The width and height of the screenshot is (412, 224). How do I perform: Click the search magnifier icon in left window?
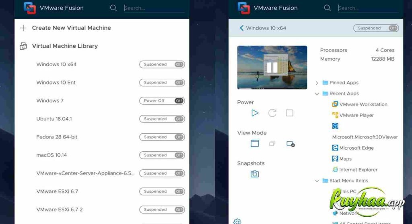[113, 8]
